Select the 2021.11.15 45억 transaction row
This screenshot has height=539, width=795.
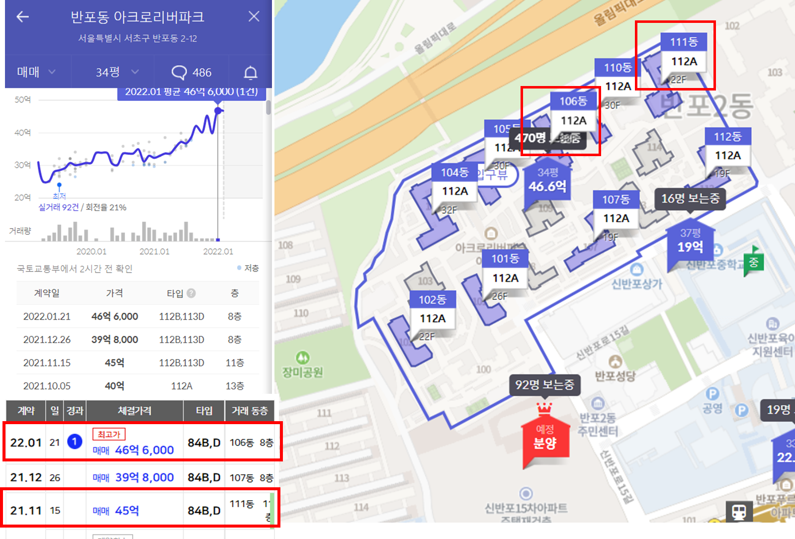point(138,362)
